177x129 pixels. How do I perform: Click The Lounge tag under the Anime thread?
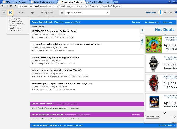(x=39, y=63)
